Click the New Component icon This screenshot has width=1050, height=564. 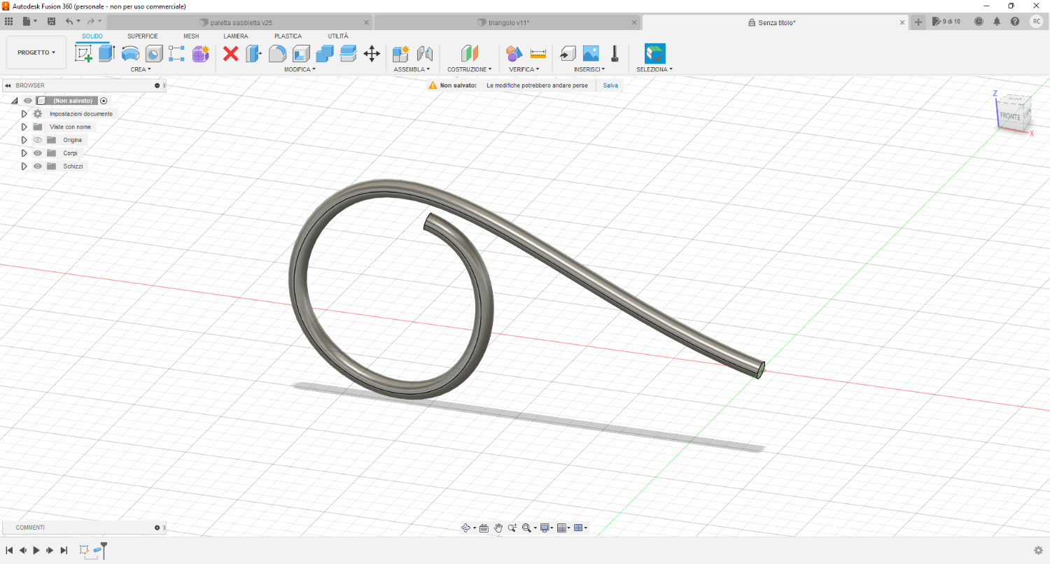[x=401, y=53]
